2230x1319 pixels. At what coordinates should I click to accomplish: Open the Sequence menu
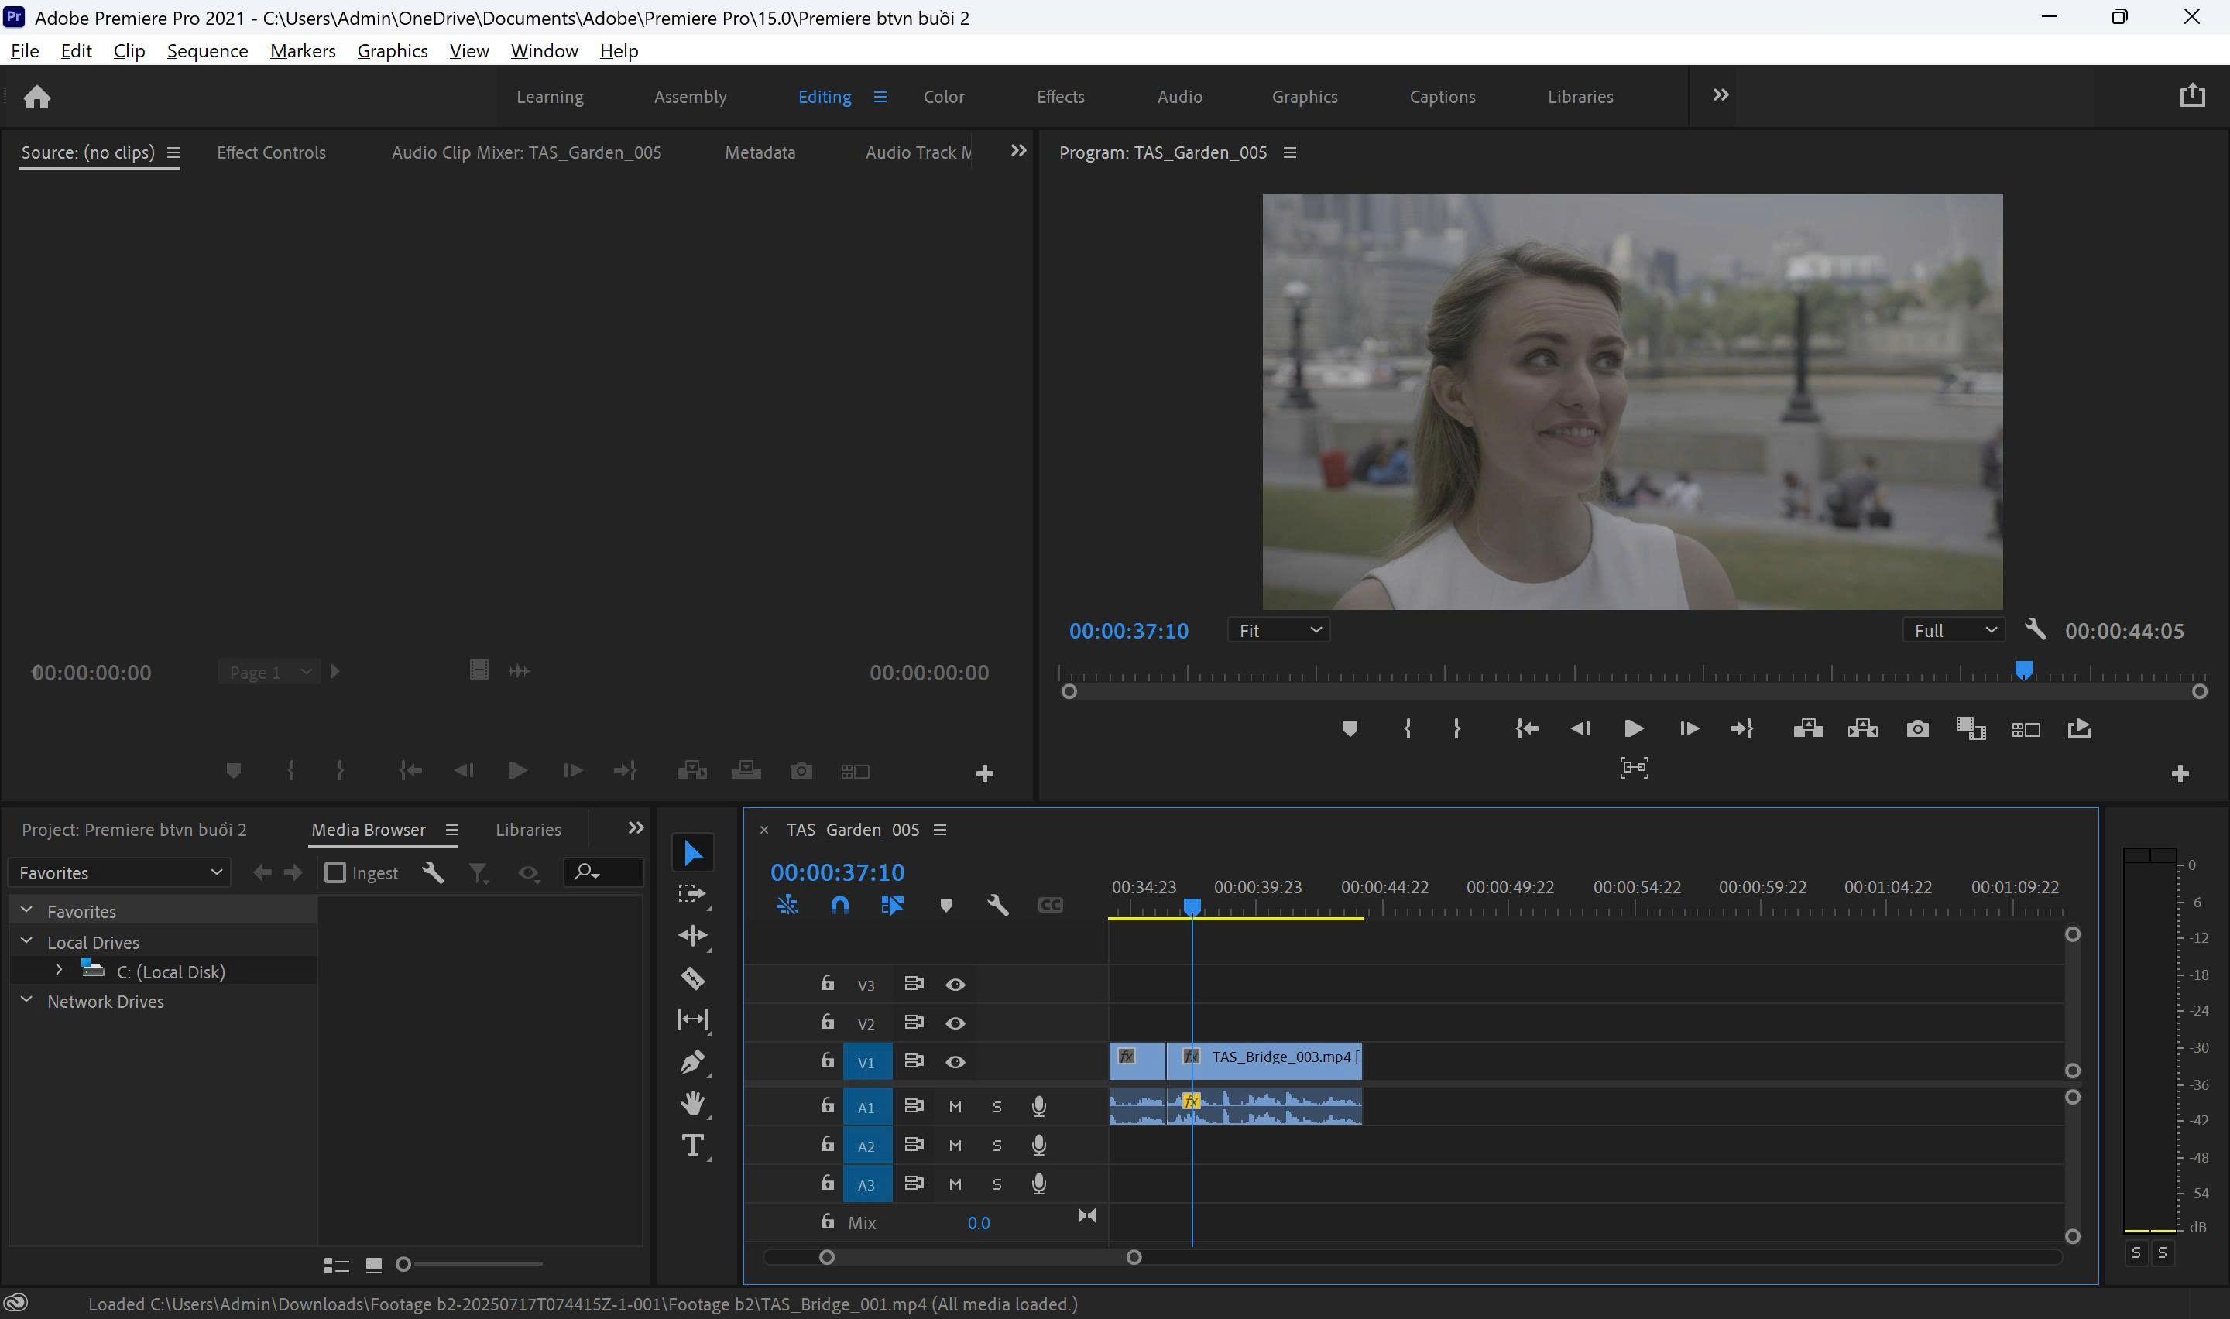click(x=207, y=50)
